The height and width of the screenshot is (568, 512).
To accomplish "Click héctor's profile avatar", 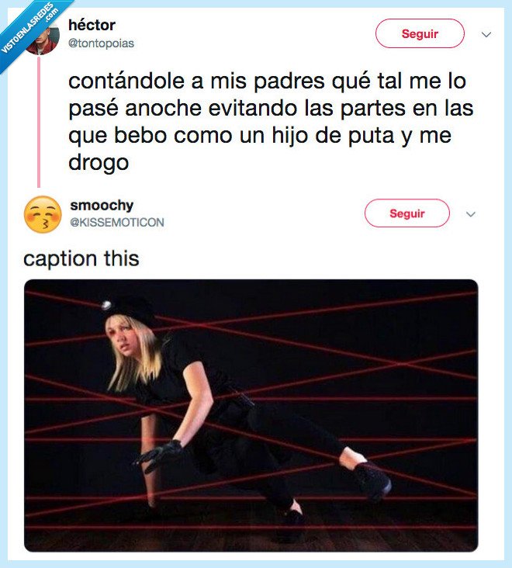I will coord(44,39).
